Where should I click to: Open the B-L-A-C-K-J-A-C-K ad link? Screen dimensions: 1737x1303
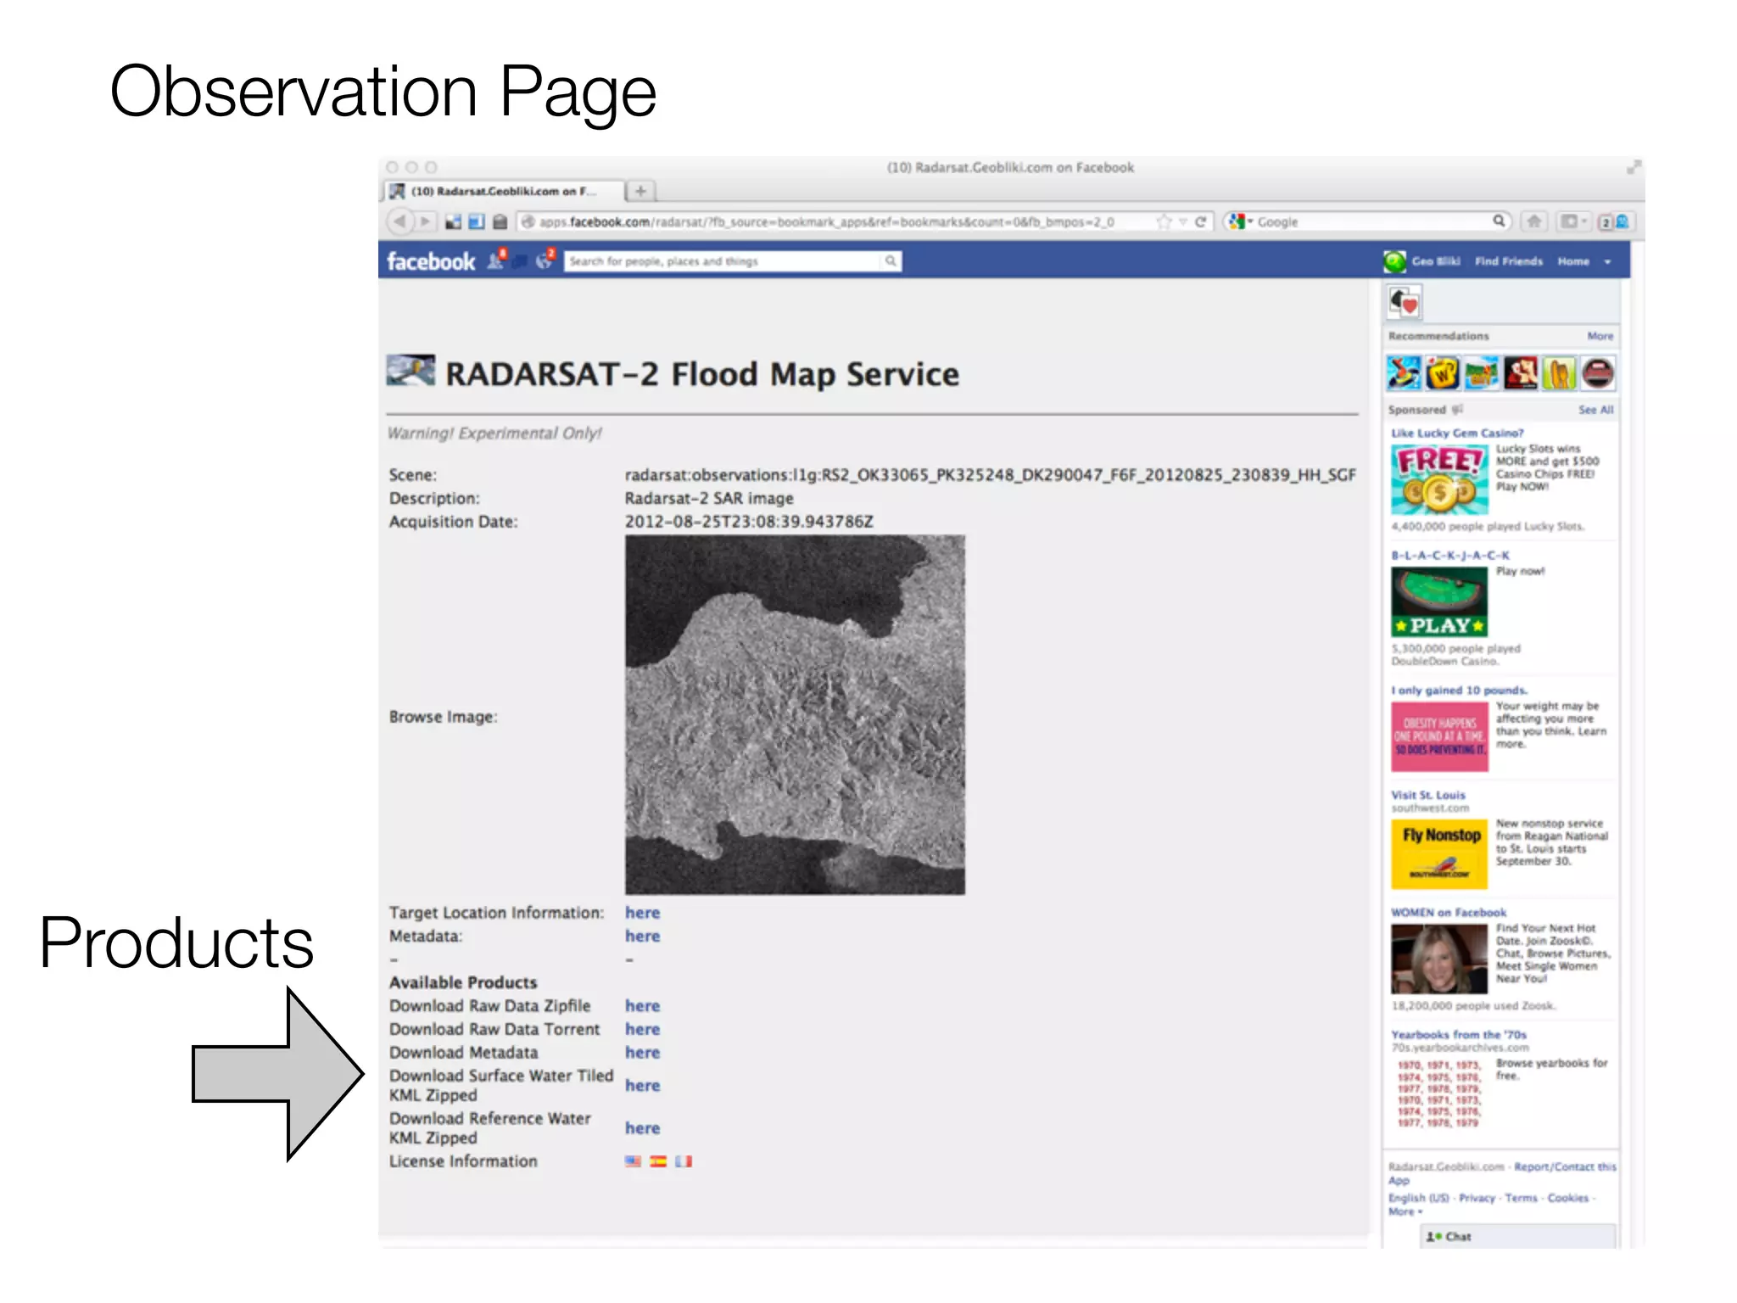pos(1450,556)
